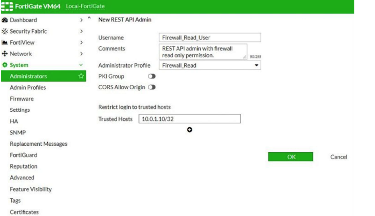The image size is (375, 216).
Task: Expand the Network menu chevron
Action: pos(81,54)
